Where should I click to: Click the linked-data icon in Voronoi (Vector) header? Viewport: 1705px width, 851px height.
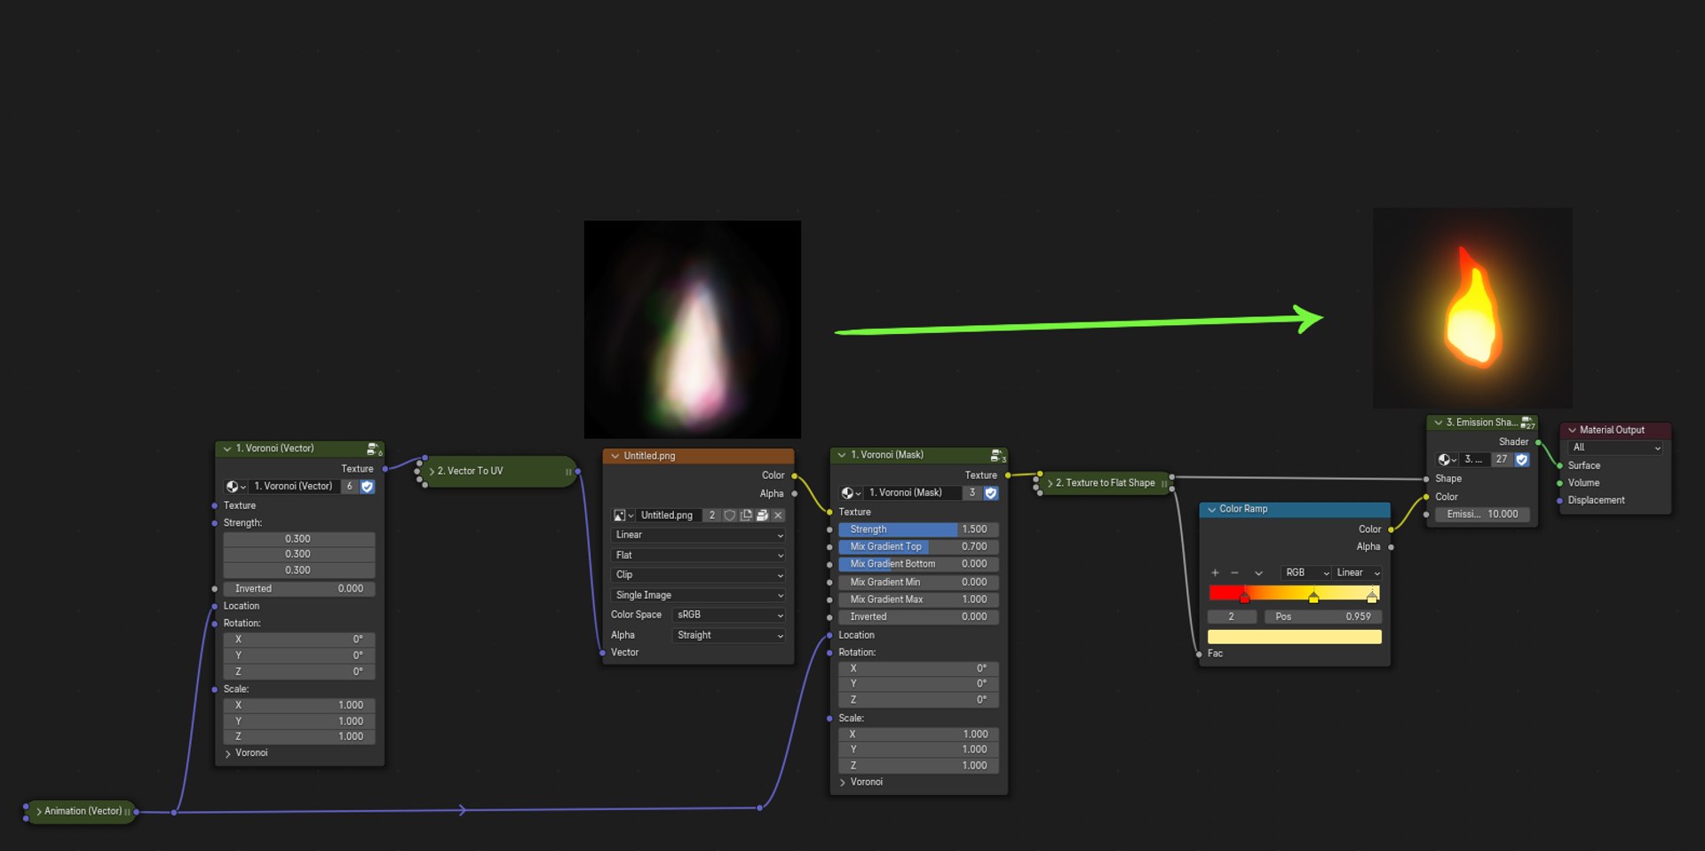tap(374, 449)
